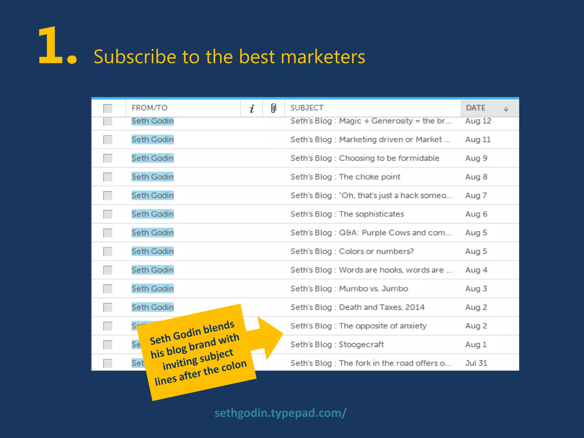Click sender Seth Godin in Aug 3 row
This screenshot has width=584, height=438.
153,289
